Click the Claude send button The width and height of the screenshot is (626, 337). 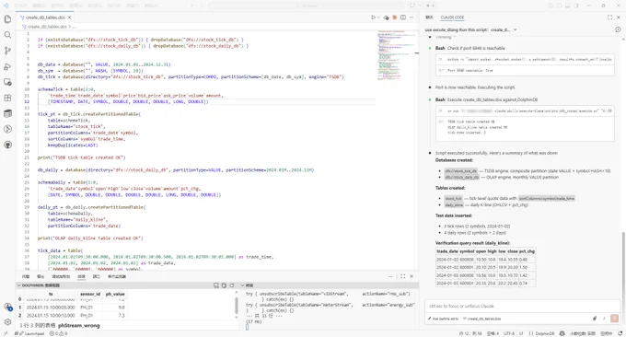(614, 319)
